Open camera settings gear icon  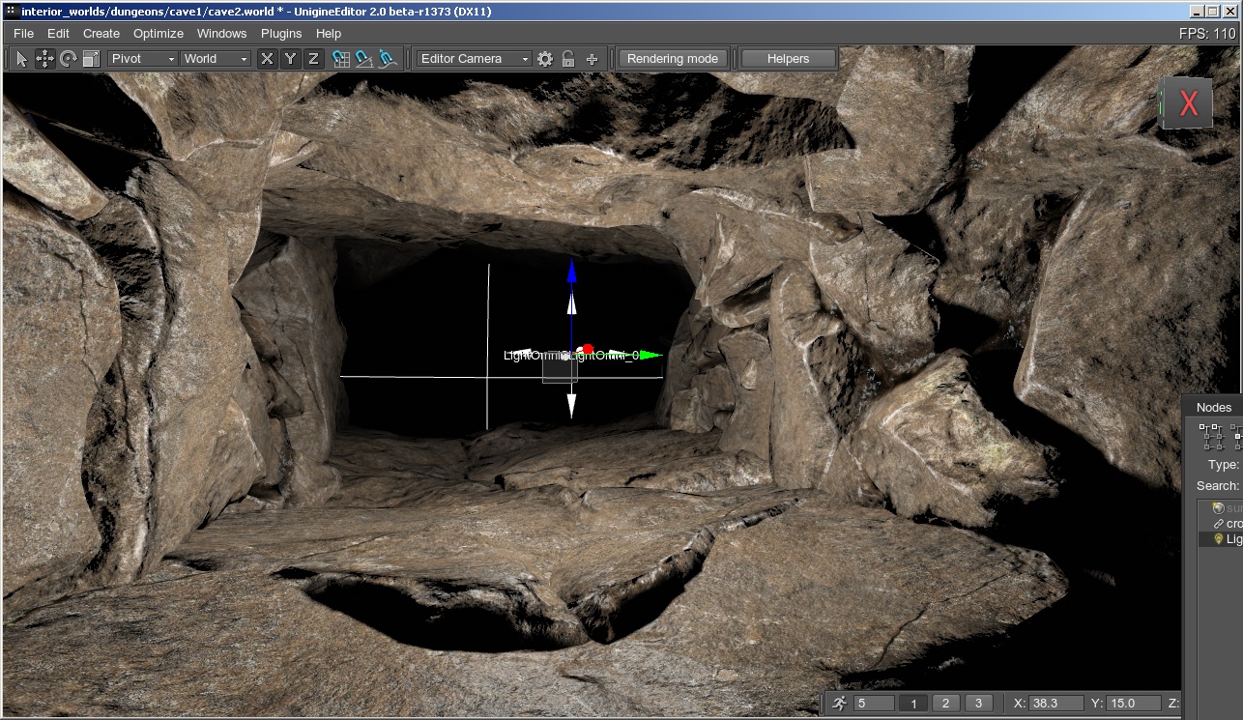(545, 59)
